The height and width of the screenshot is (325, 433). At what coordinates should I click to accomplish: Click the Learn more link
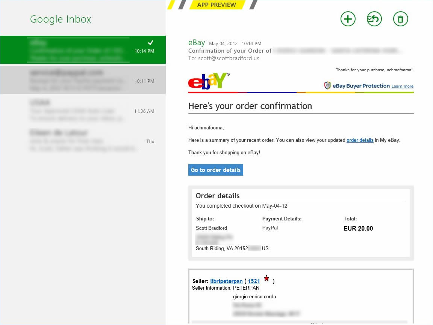click(x=402, y=87)
